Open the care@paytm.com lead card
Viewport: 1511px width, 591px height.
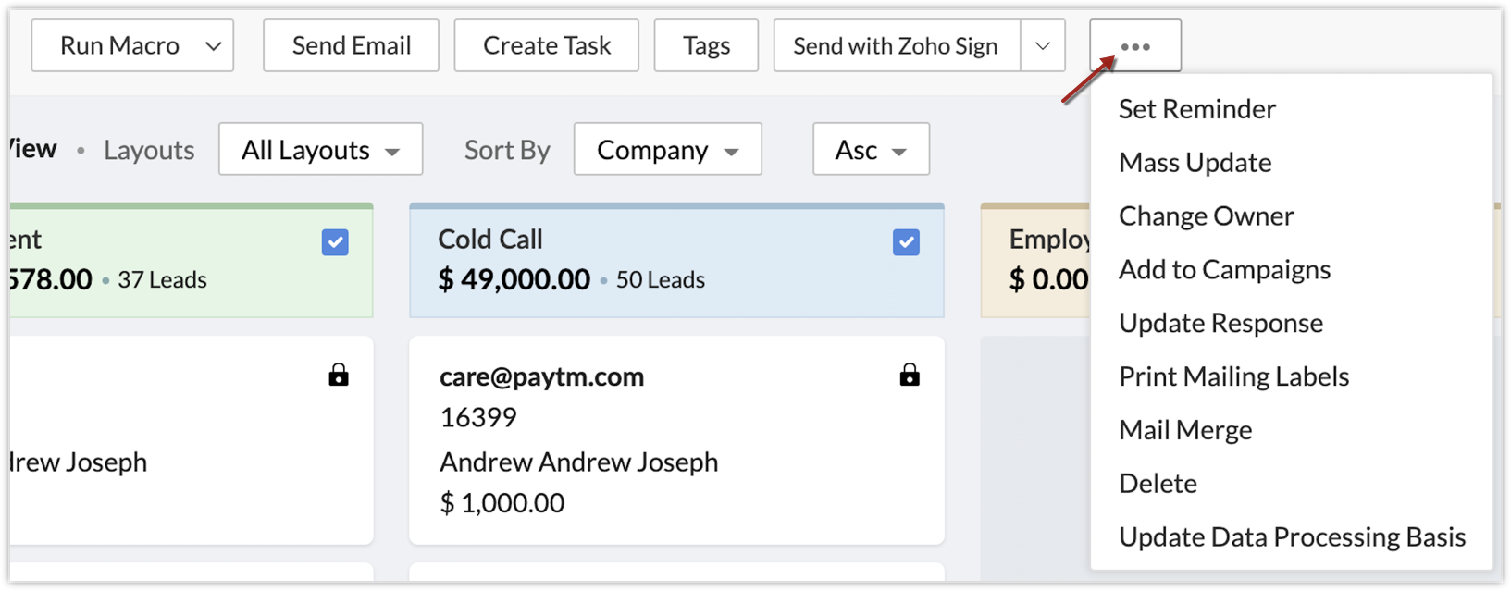point(676,440)
